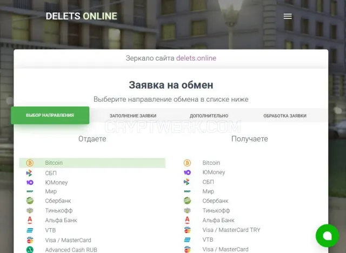Choose VTB text in the Получаете list

pos(208,239)
